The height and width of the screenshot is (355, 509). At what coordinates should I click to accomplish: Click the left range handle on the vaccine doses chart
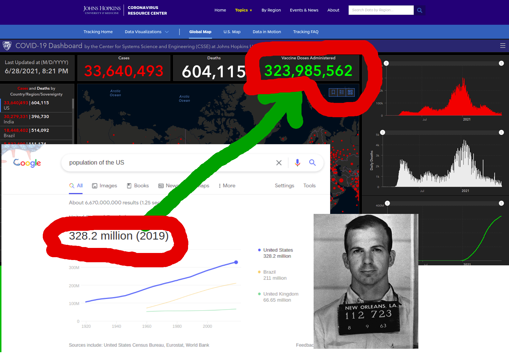[x=387, y=203]
